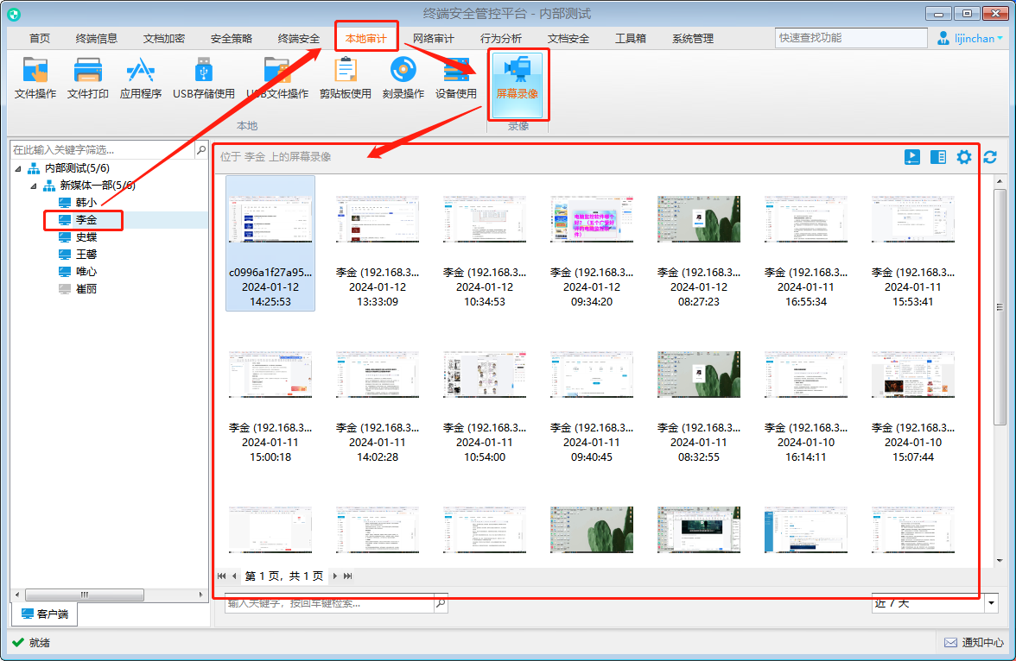Click scroll-down arrow of recordings list
Screen dimensions: 1016x661
pos(1000,561)
